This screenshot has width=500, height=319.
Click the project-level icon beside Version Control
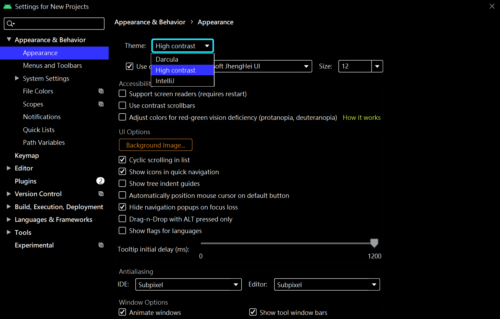pyautogui.click(x=101, y=194)
